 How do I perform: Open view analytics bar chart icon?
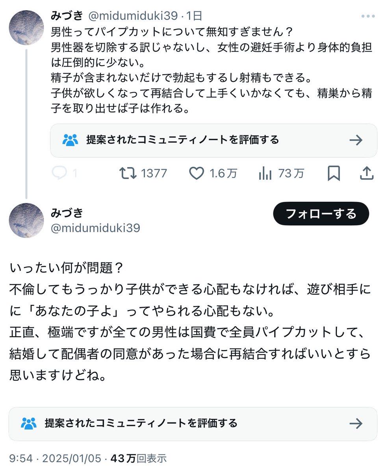(x=265, y=173)
